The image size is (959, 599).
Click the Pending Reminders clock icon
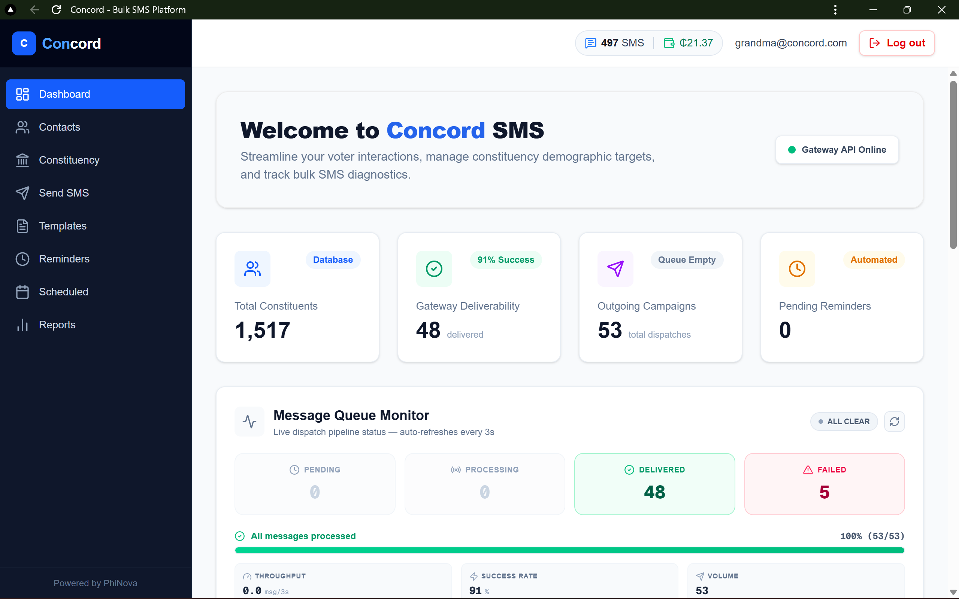[797, 268]
